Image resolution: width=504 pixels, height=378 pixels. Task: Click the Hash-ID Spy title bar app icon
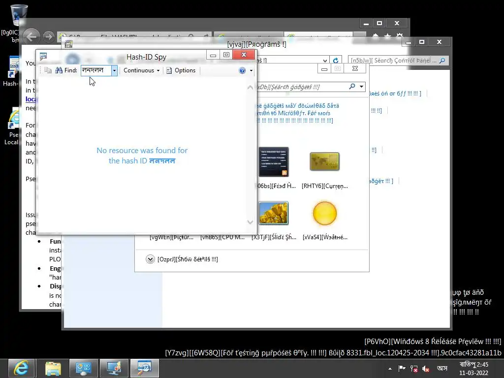click(43, 57)
